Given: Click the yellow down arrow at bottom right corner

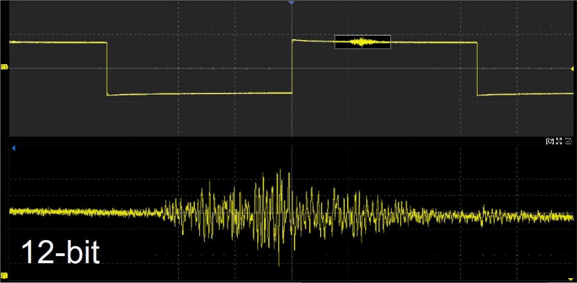Looking at the screenshot, I should 571,280.
